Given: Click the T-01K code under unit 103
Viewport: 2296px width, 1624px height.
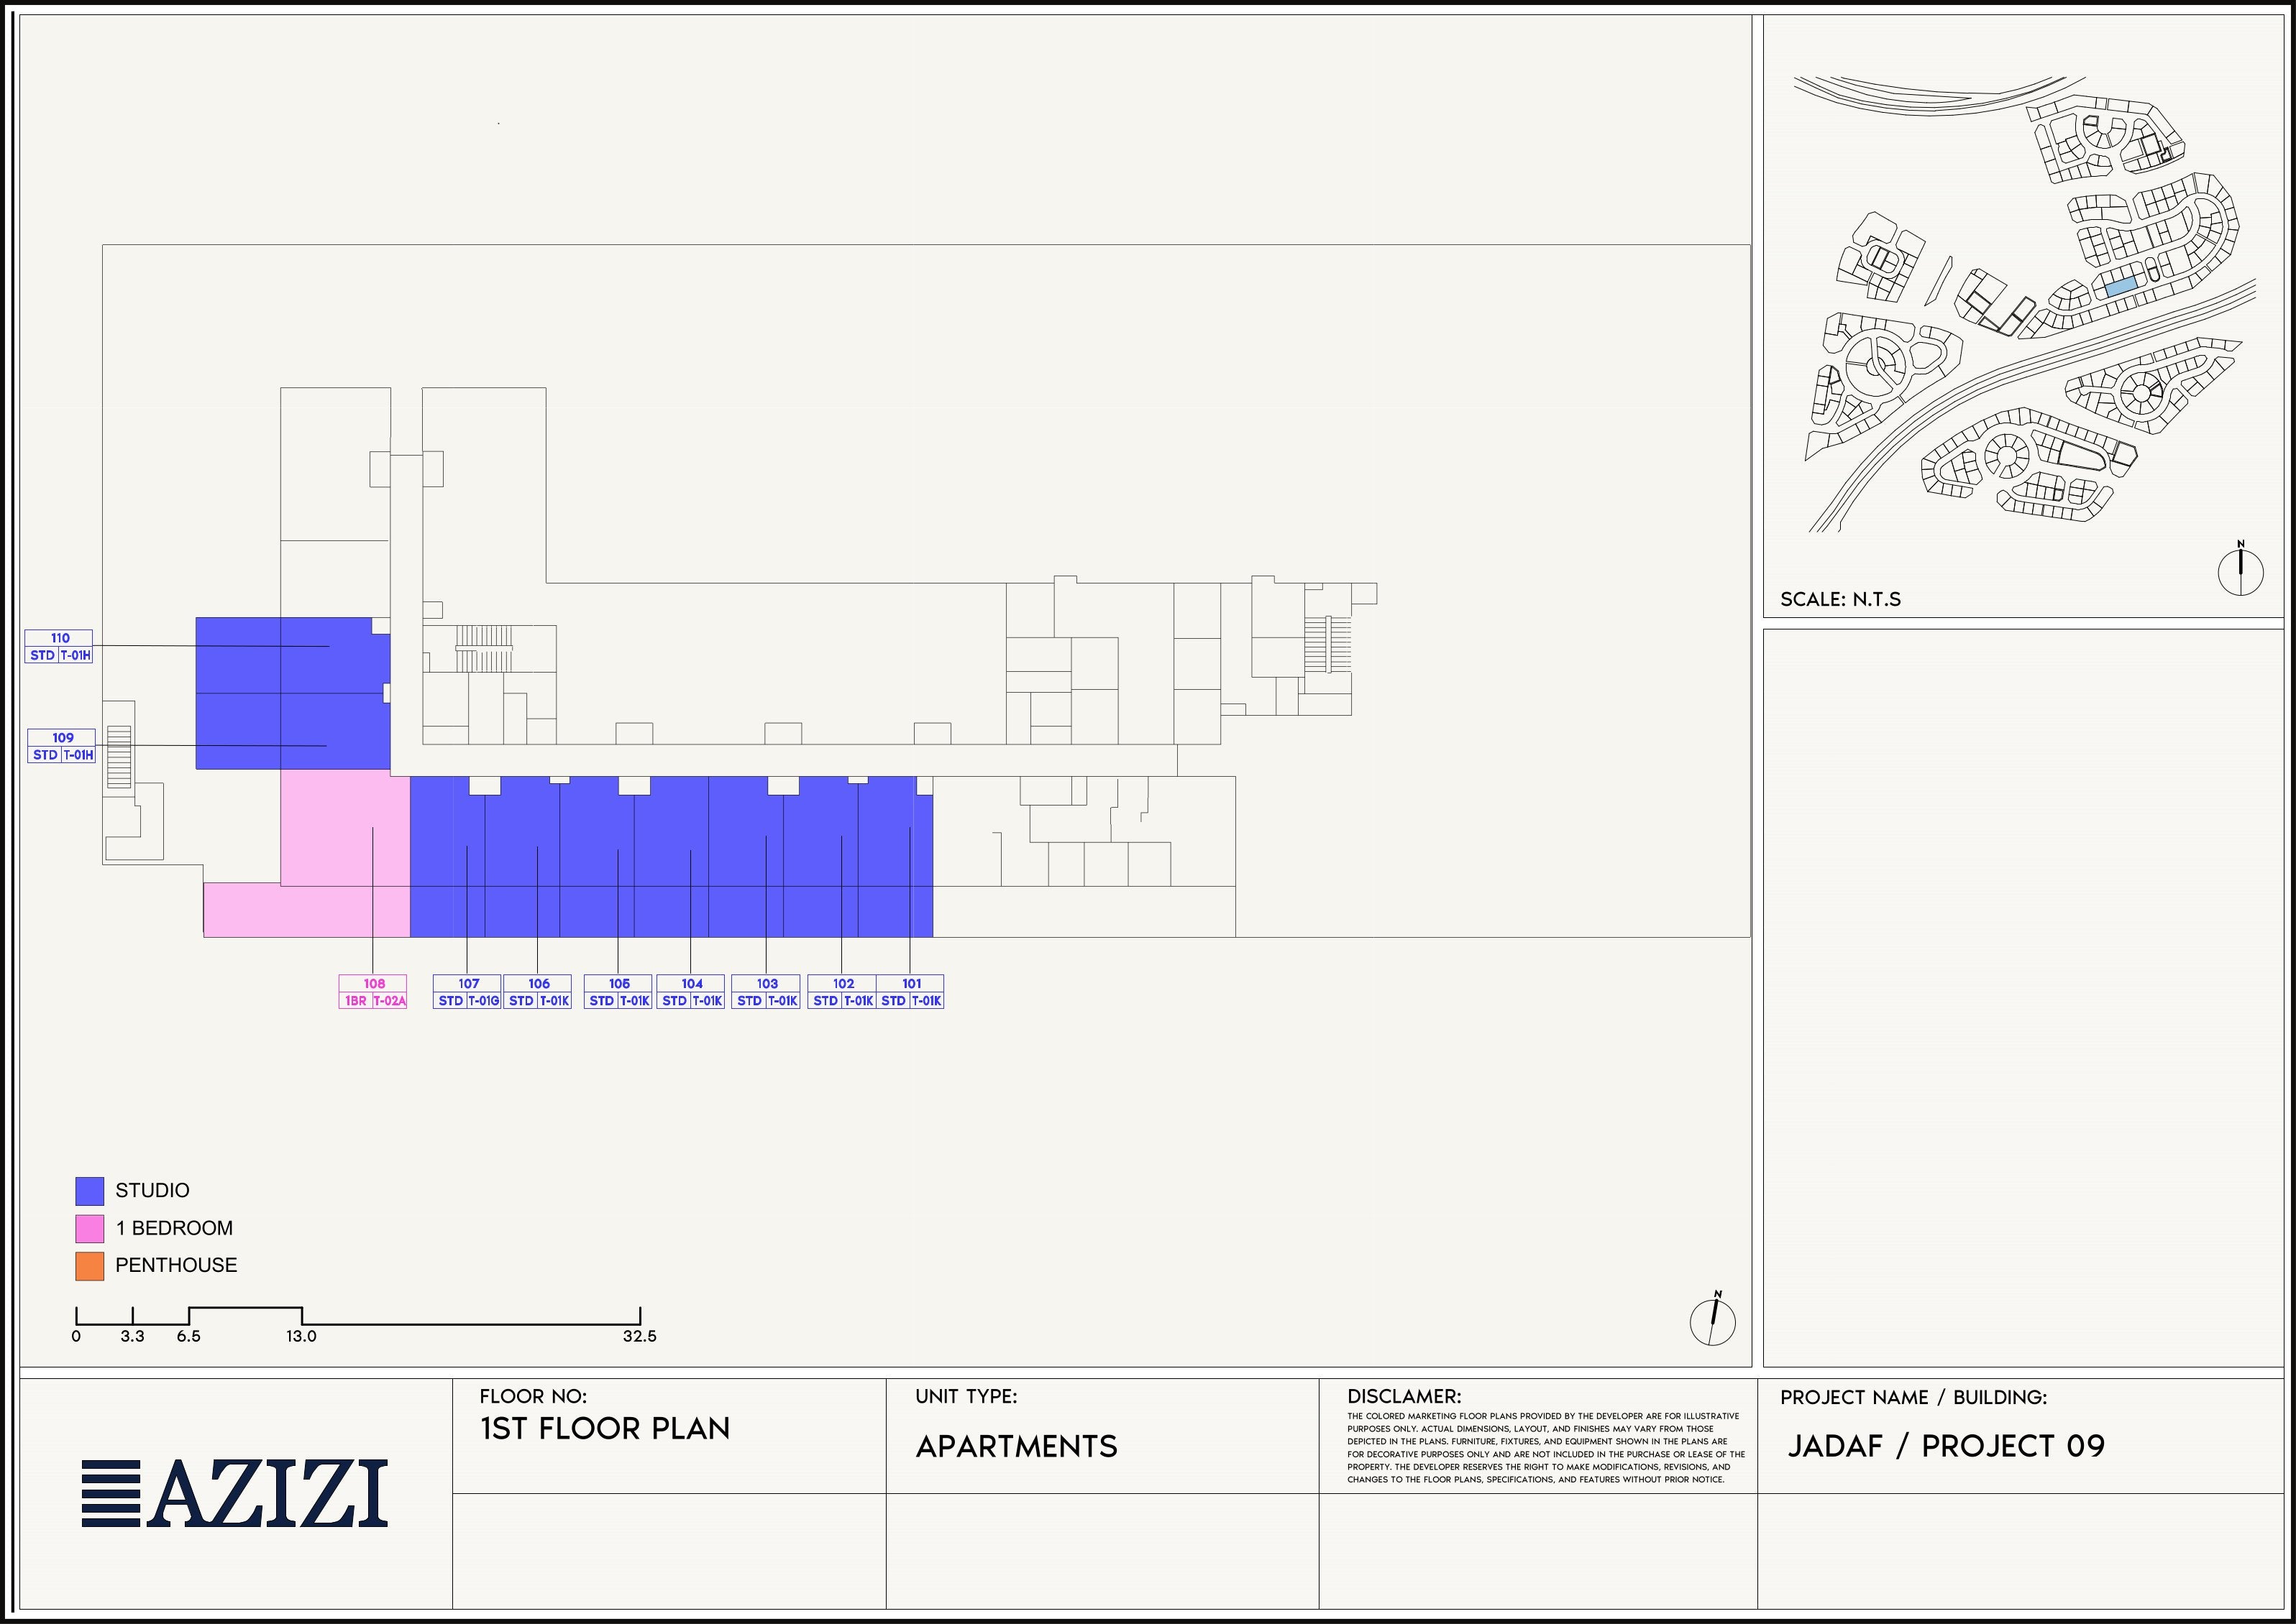Looking at the screenshot, I should point(782,1001).
